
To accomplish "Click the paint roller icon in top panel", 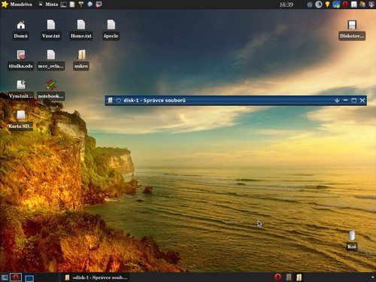I will 81,5.
